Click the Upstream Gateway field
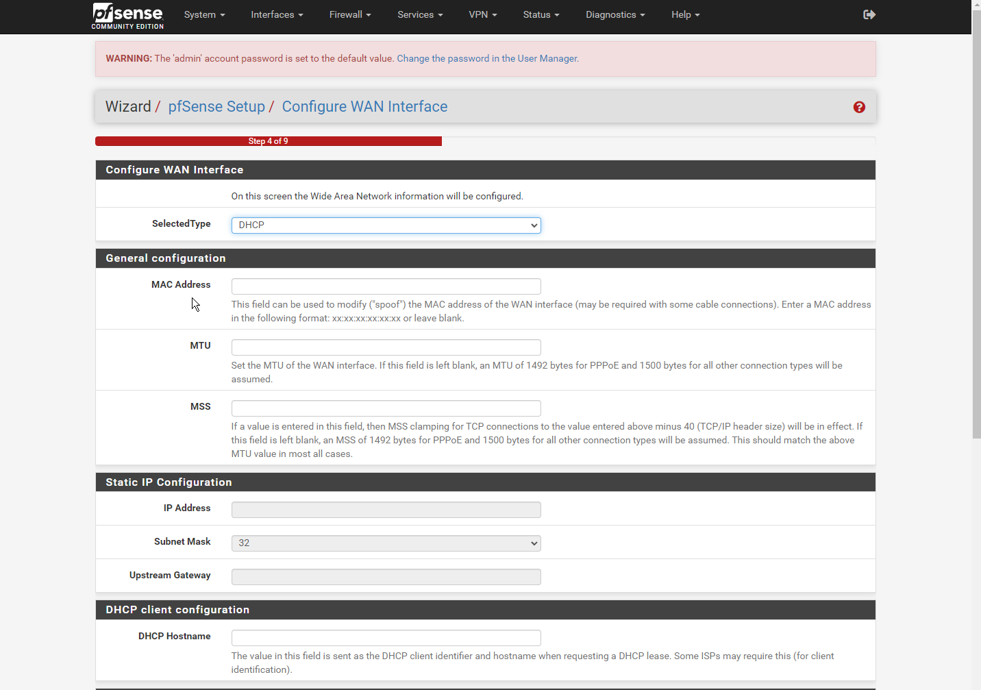981x690 pixels. click(386, 576)
